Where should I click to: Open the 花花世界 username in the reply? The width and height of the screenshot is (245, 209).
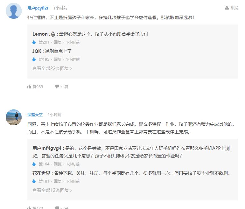(42, 173)
